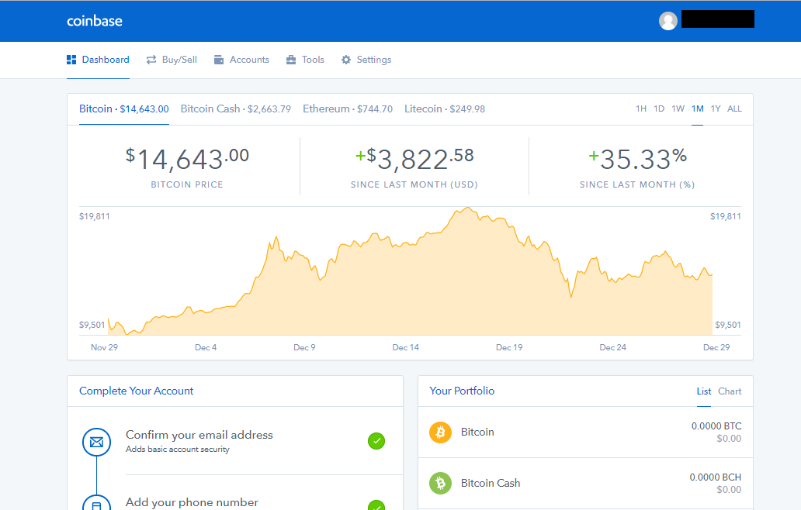Click the Your Portfolio heading
This screenshot has width=801, height=510.
click(462, 391)
